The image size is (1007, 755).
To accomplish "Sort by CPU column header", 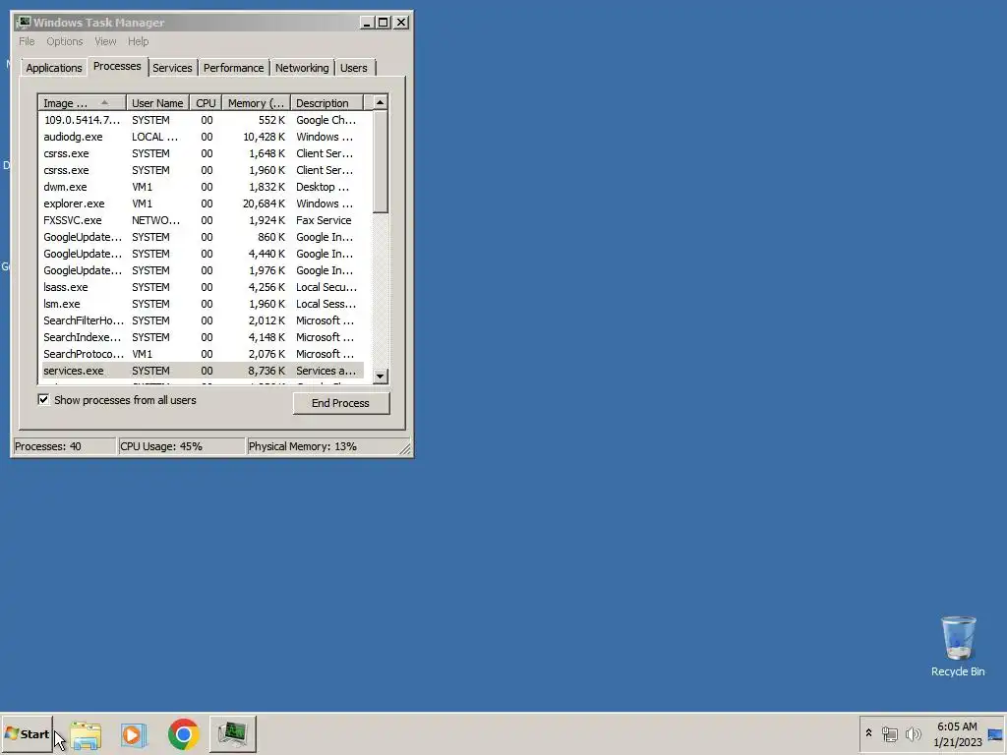I will (x=206, y=103).
